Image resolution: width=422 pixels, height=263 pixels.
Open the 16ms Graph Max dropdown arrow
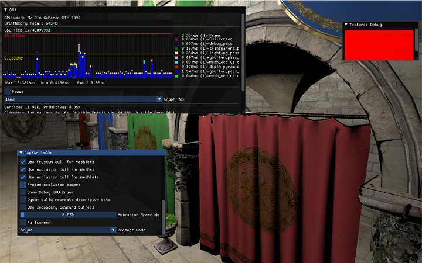[x=159, y=99]
